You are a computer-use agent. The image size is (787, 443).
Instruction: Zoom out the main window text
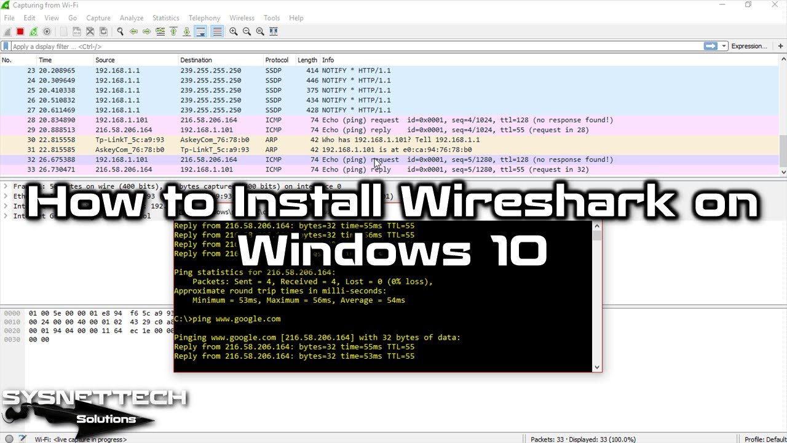point(247,31)
